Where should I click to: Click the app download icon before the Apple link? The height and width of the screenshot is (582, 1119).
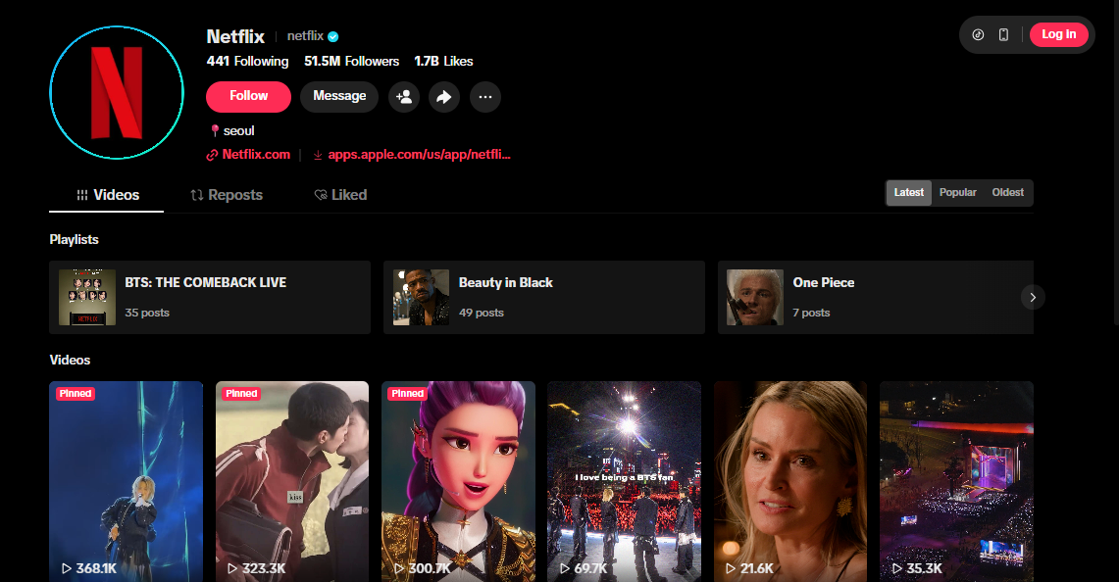[x=317, y=154]
